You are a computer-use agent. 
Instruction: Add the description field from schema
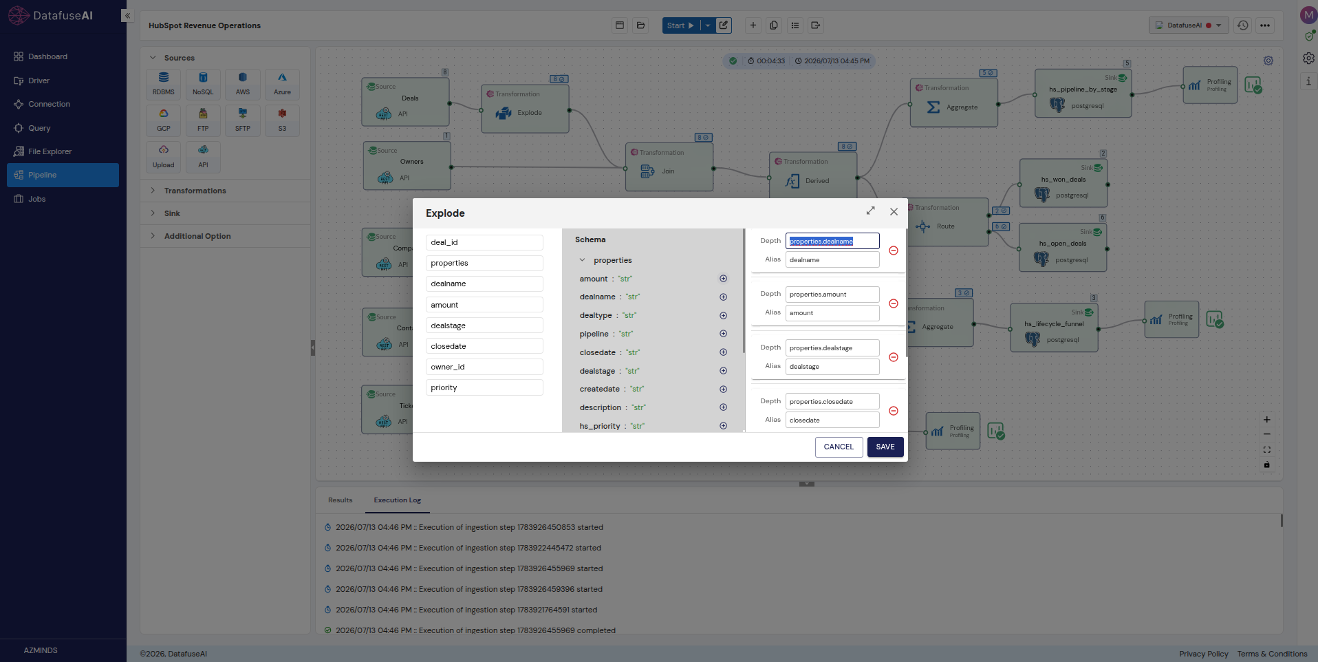(x=723, y=407)
